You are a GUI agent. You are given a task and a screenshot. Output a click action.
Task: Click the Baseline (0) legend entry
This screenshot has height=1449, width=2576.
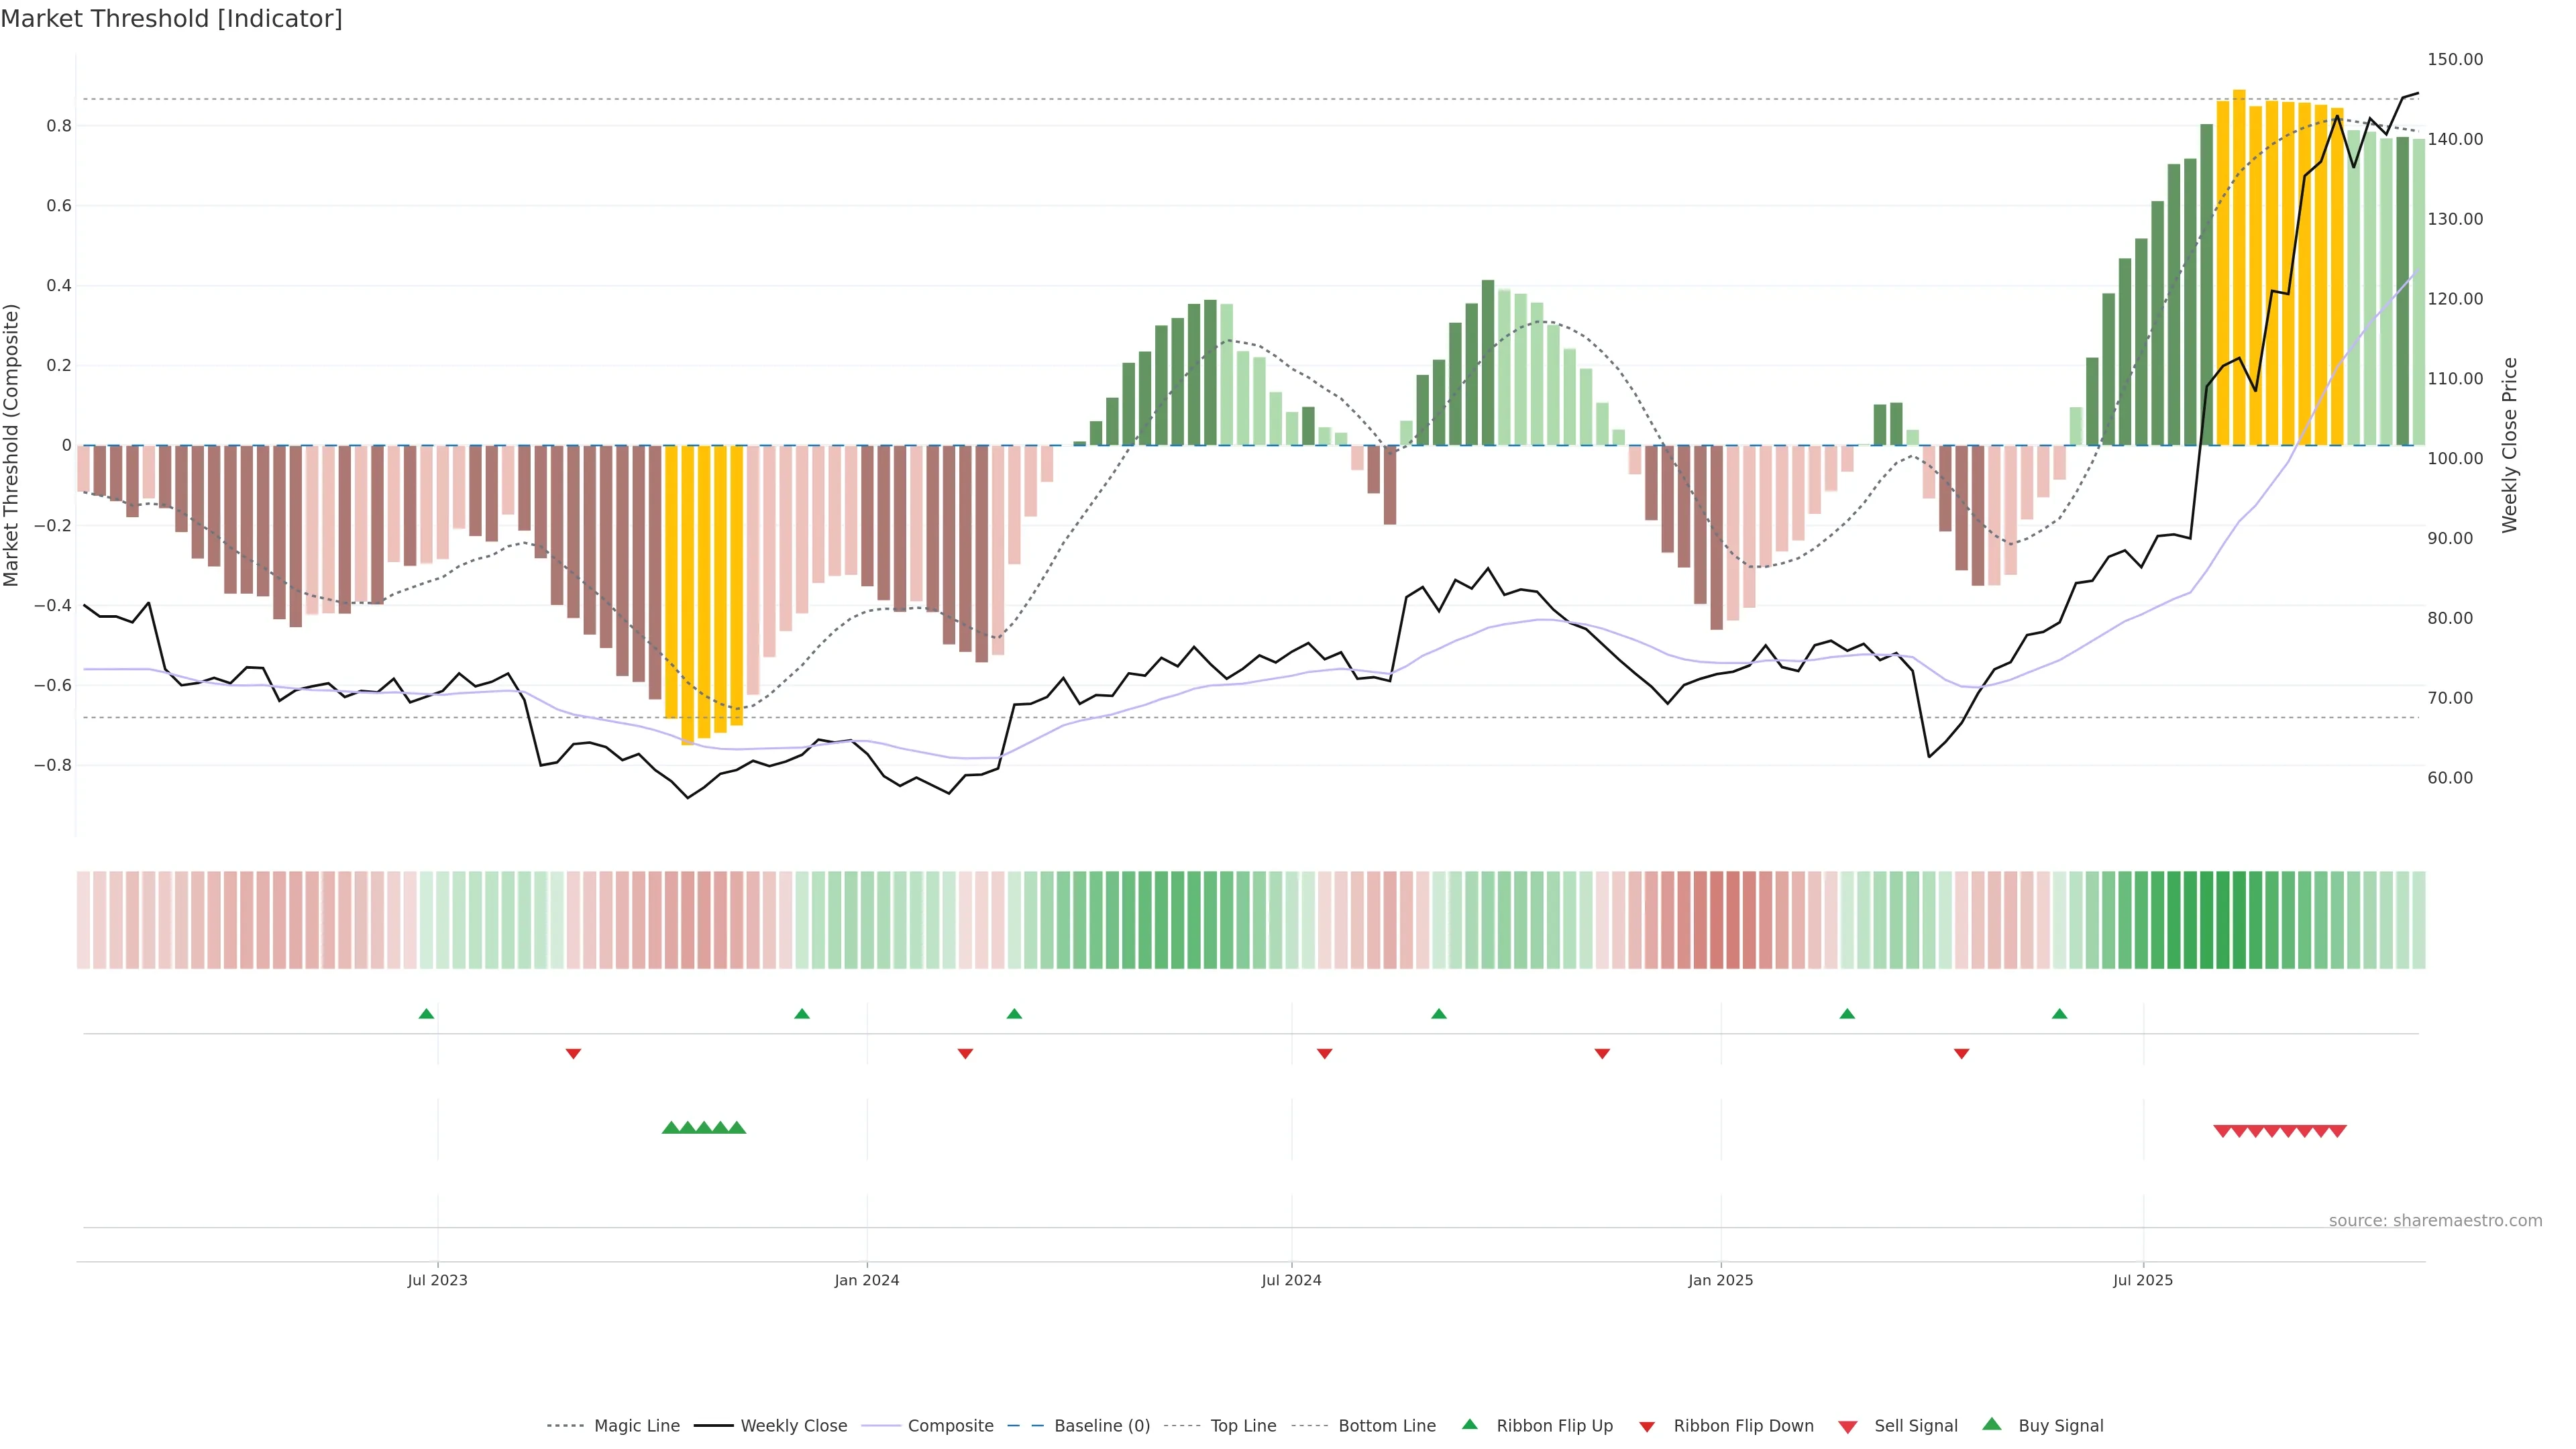pyautogui.click(x=1101, y=1426)
